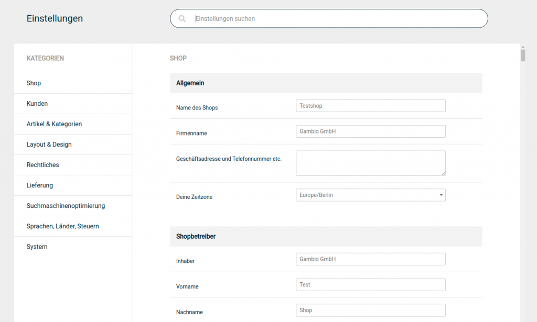Click the search magnifier icon
This screenshot has width=537, height=322.
tap(182, 18)
